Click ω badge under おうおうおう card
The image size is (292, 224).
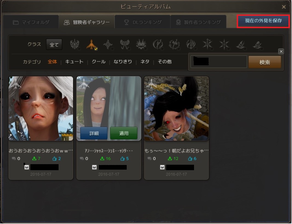(x=27, y=167)
